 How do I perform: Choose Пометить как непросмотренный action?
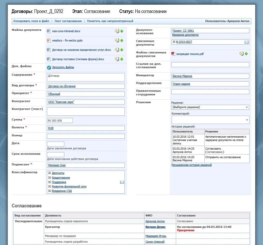(x=110, y=21)
